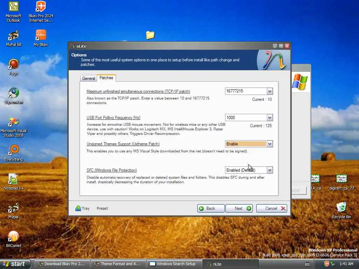The image size is (359, 269).
Task: Open Uxtheme Patch Enable dropdown arrow
Action: [x=270, y=144]
